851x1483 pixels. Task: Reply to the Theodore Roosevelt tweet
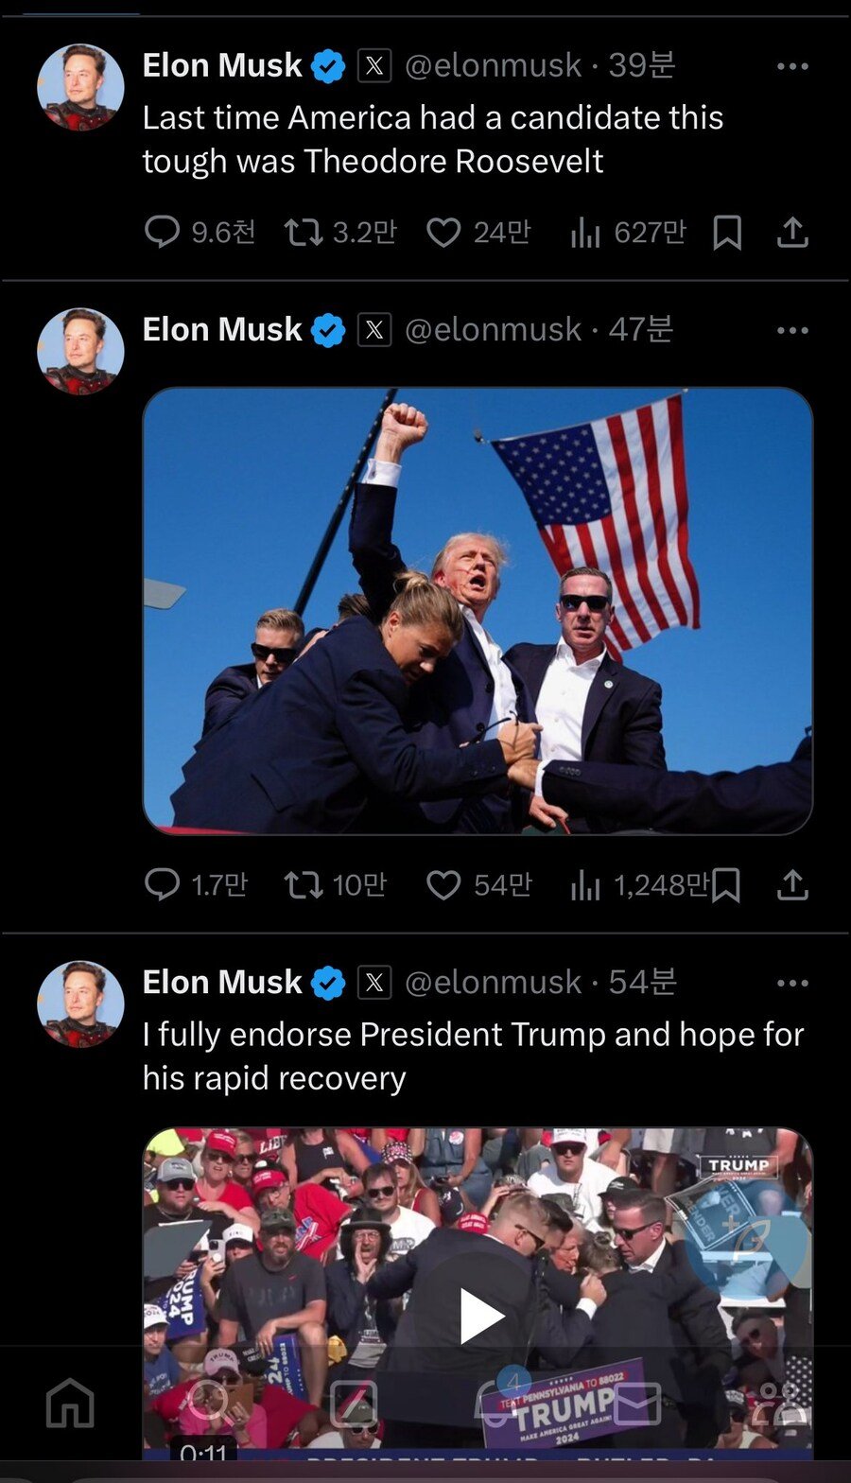pyautogui.click(x=162, y=232)
